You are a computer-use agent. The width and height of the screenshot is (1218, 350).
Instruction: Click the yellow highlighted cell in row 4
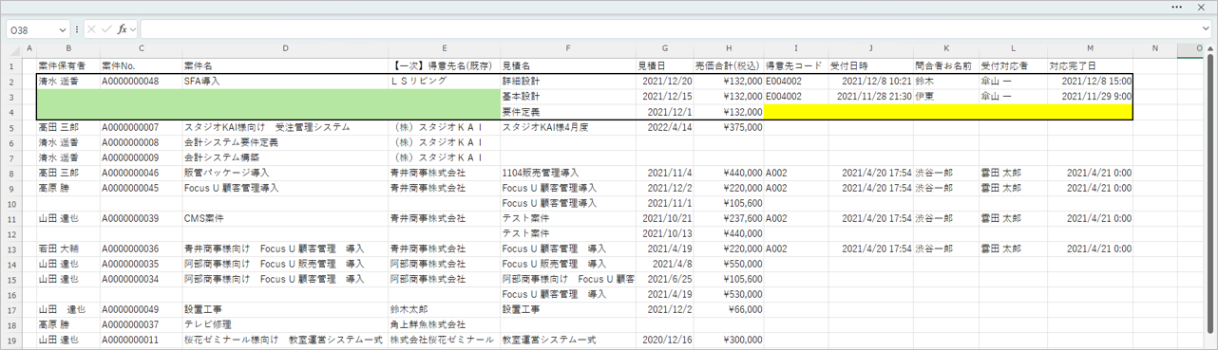tap(948, 111)
